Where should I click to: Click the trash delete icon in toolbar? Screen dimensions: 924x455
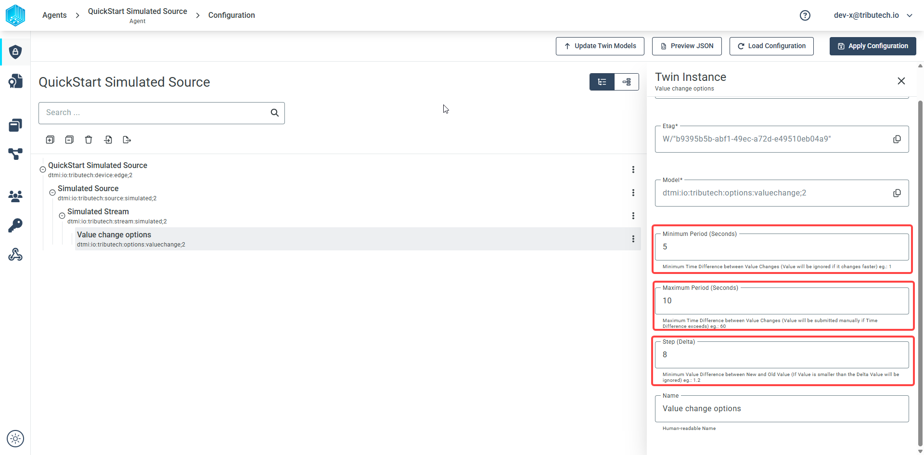point(89,140)
